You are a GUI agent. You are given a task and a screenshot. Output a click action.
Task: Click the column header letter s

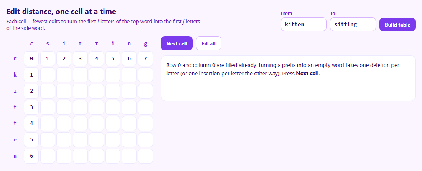pos(48,44)
